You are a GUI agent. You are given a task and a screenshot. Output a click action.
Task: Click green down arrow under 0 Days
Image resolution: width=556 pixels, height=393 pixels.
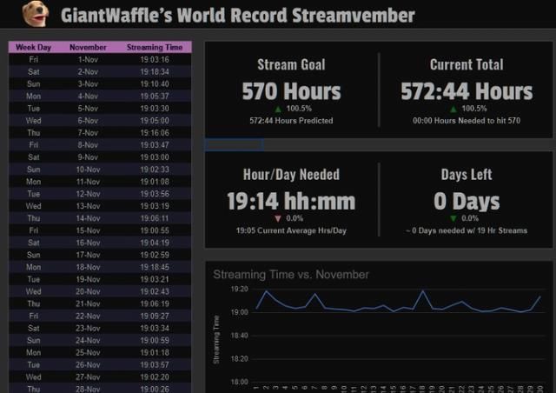pos(453,218)
